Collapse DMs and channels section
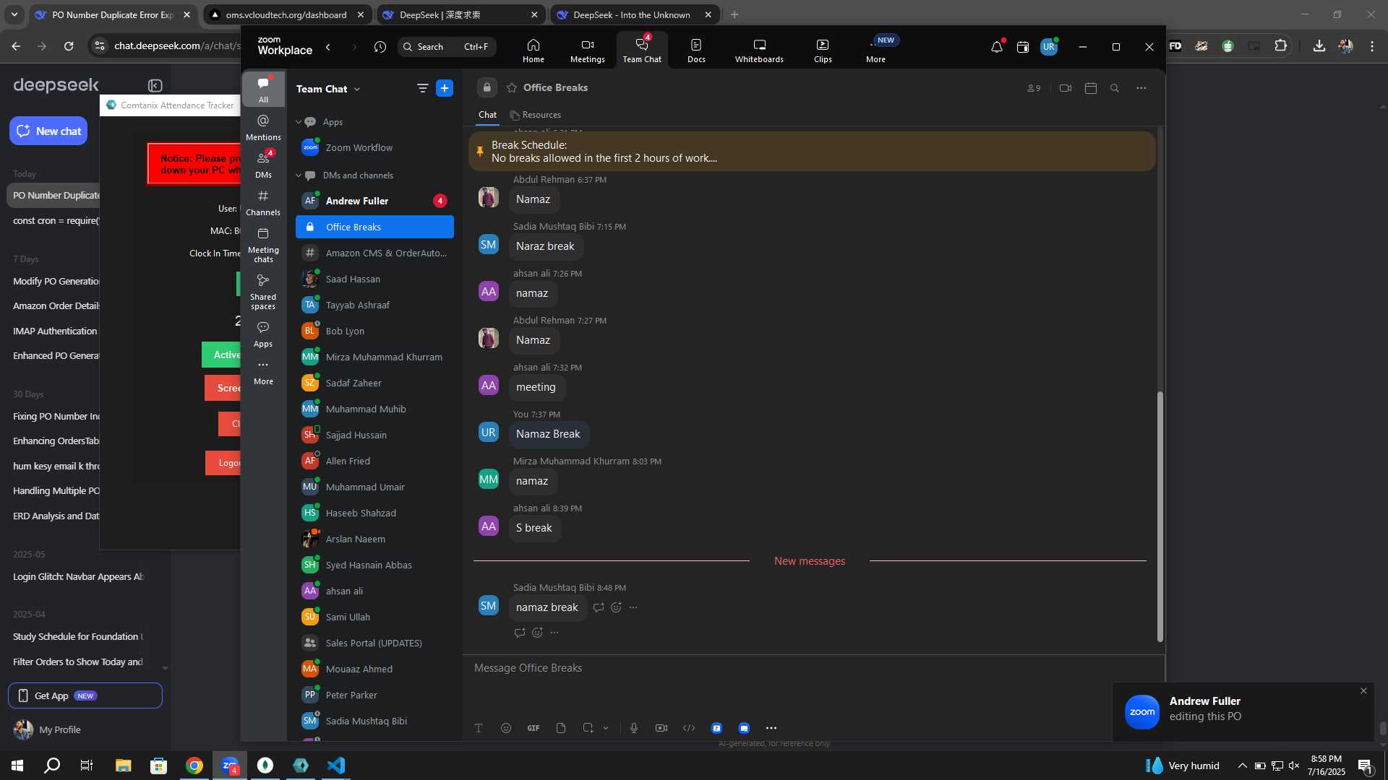Screen dimensions: 1388x780 (299, 175)
